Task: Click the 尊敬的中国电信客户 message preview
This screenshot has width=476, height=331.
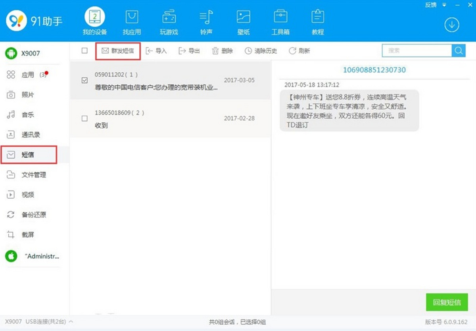Action: pyautogui.click(x=156, y=87)
